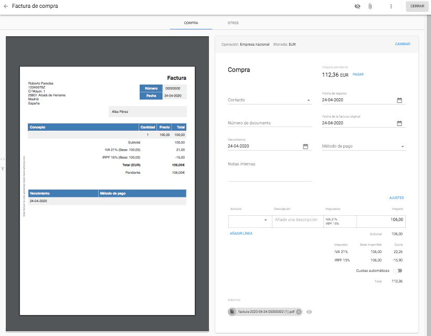The image size is (431, 336).
Task: Toggle the Cuotas automáticas switch
Action: click(398, 271)
